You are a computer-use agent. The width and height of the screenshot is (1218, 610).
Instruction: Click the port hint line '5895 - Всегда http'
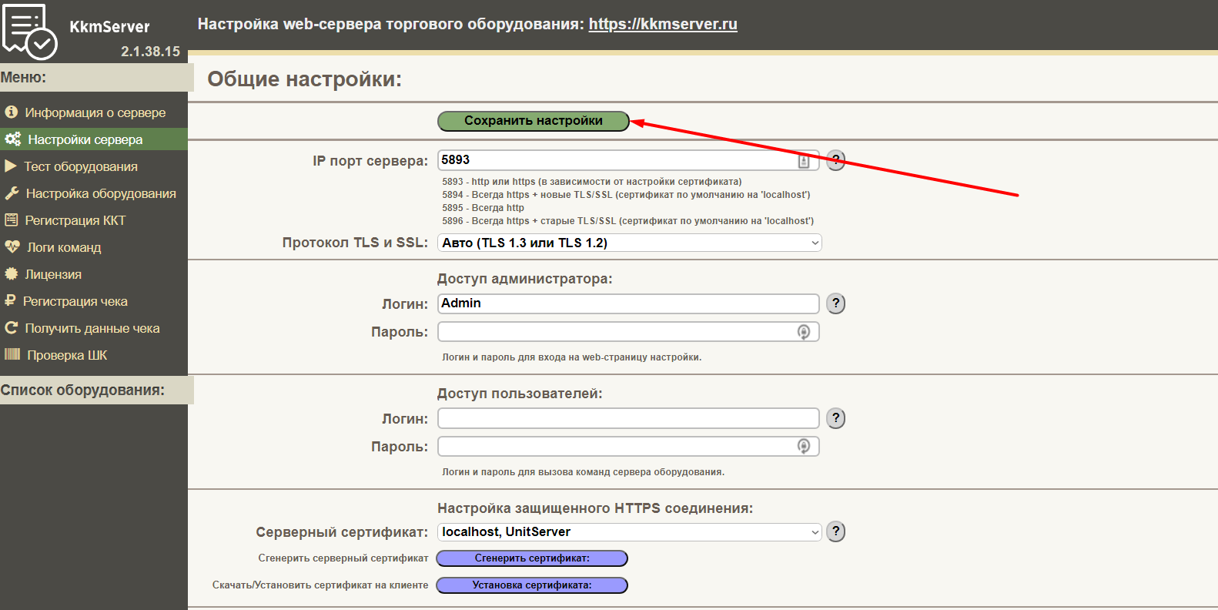click(483, 208)
